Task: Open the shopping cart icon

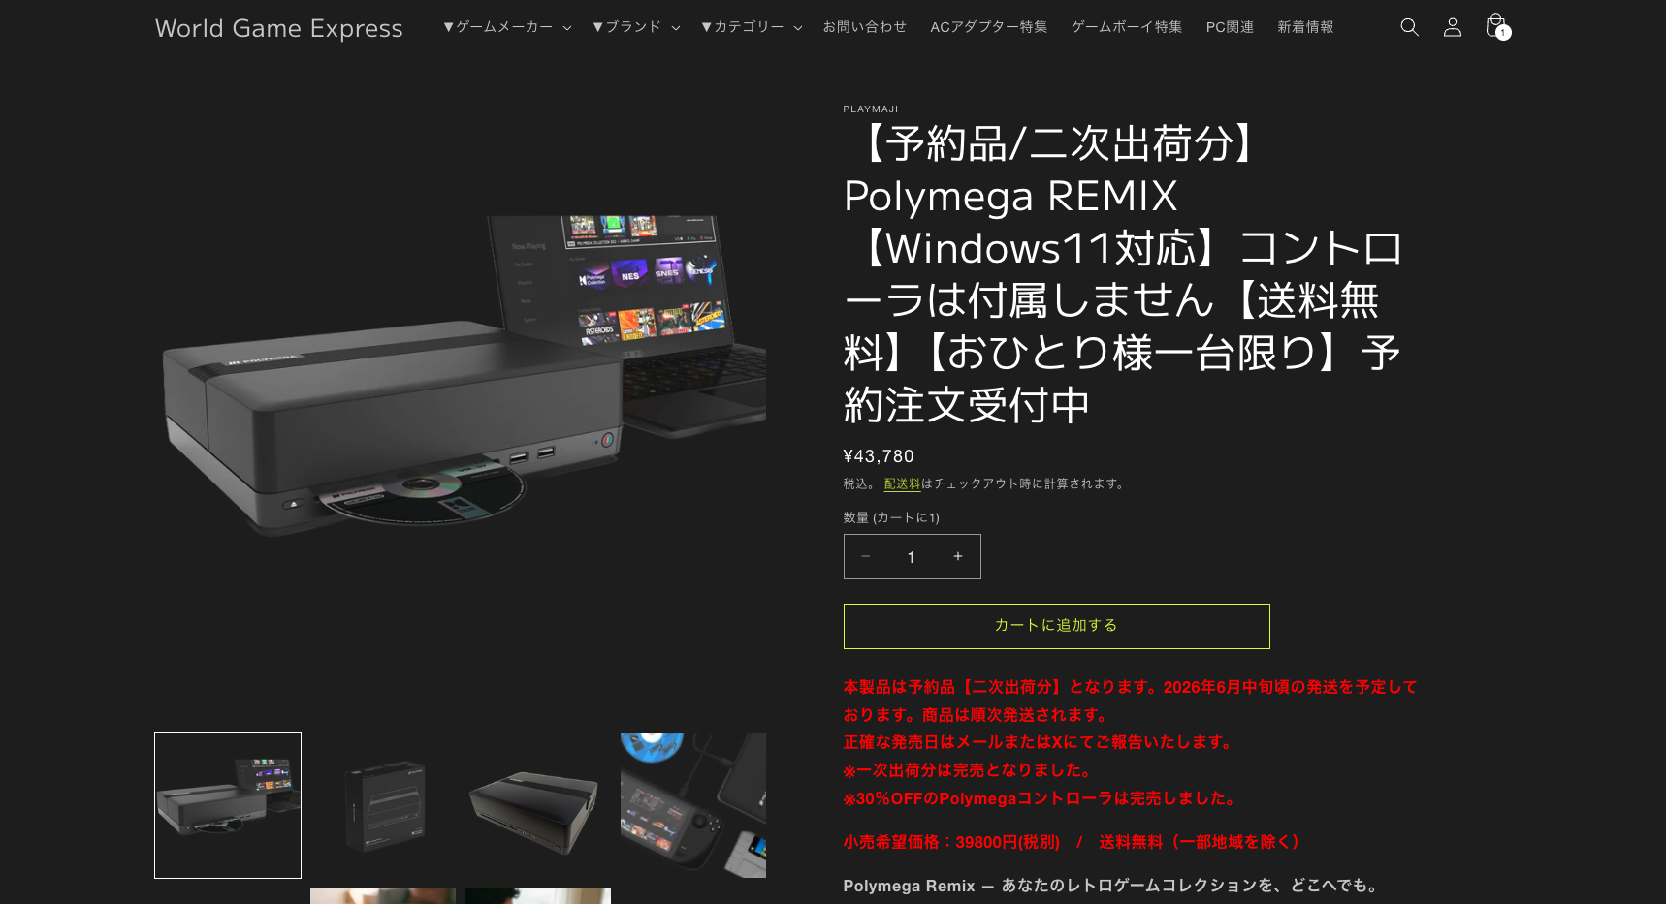Action: point(1495,26)
